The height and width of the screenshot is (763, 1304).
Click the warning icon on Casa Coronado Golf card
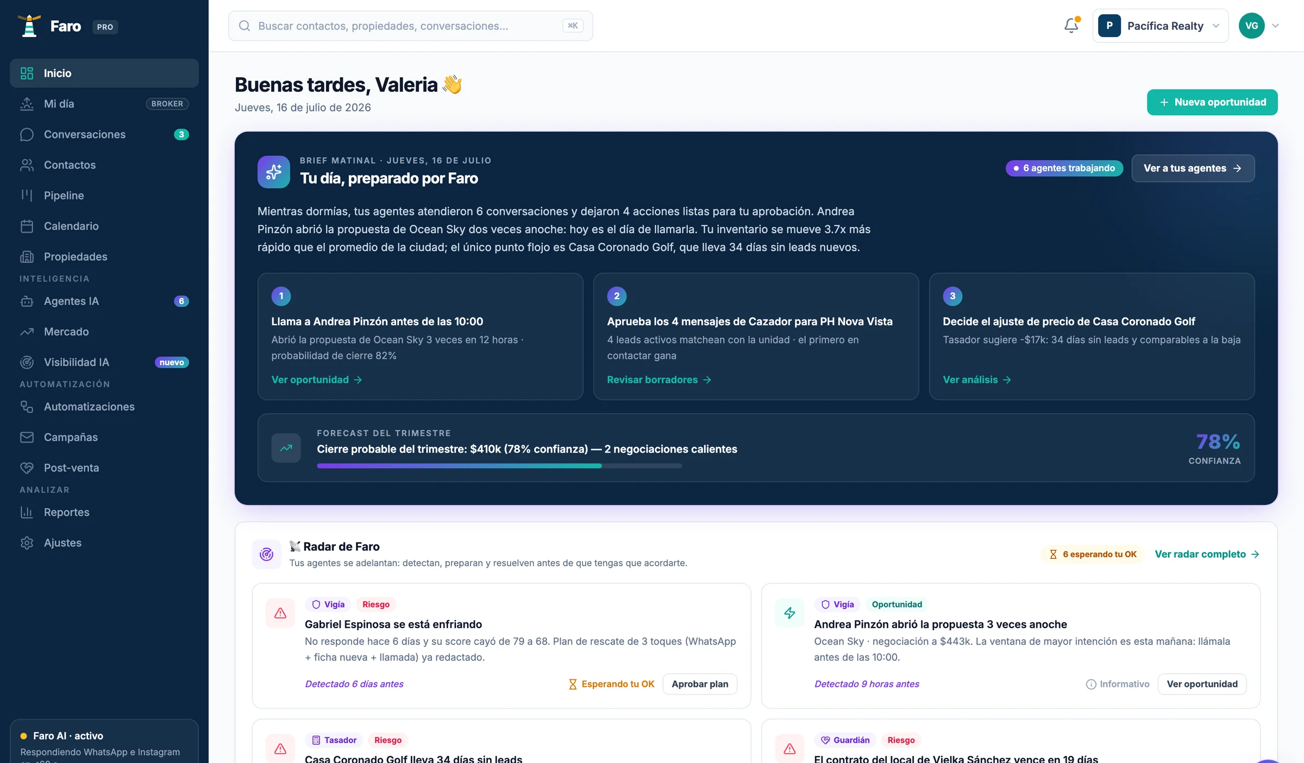pos(280,748)
